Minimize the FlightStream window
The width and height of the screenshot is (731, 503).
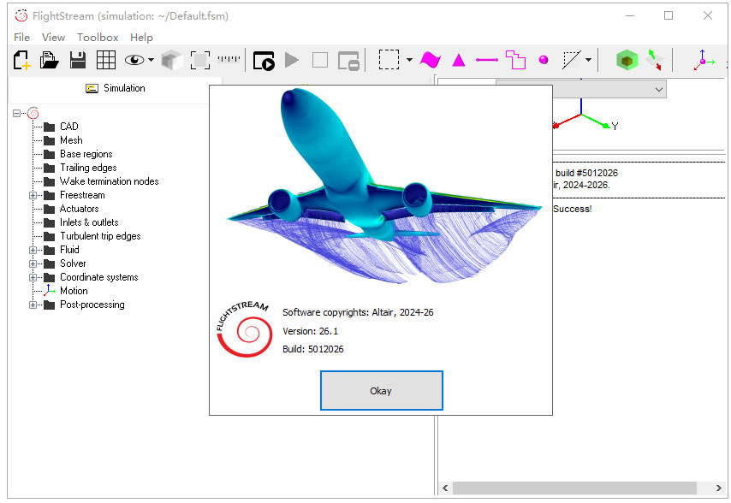click(630, 15)
